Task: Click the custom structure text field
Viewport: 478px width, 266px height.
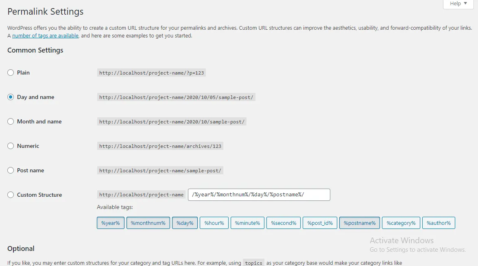Action: [x=259, y=195]
